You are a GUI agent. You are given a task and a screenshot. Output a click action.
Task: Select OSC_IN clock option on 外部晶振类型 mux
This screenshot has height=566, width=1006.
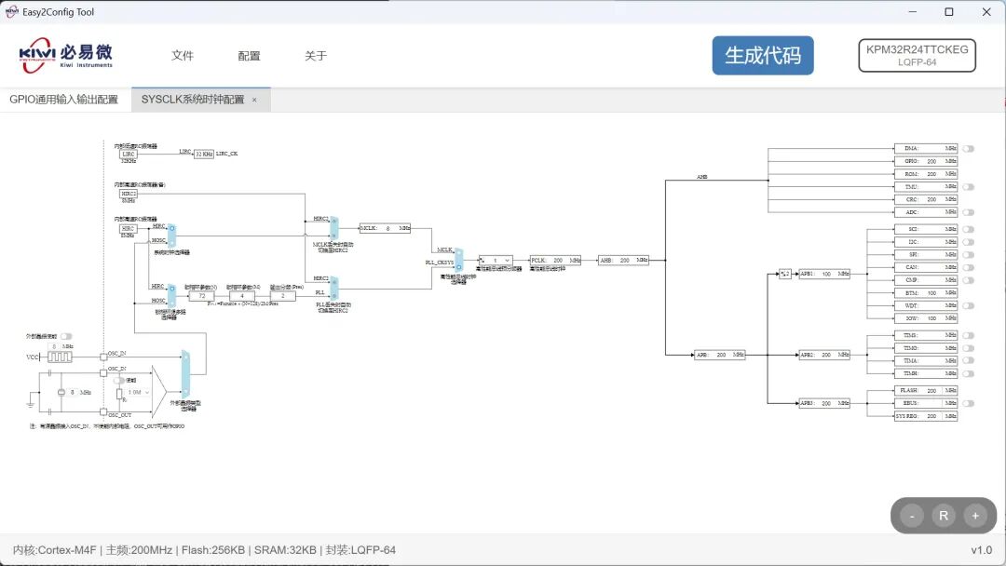coord(185,357)
